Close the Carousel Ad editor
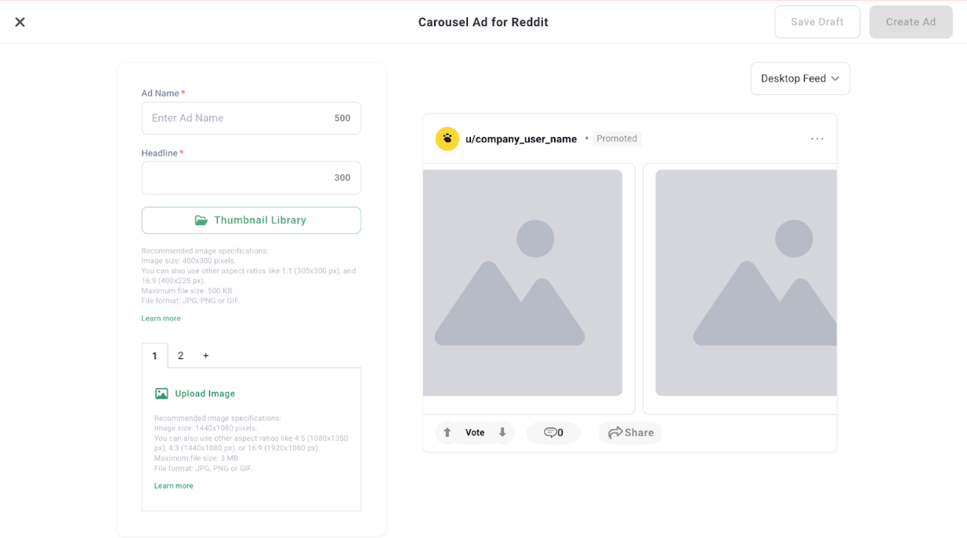967x538 pixels. [x=20, y=21]
